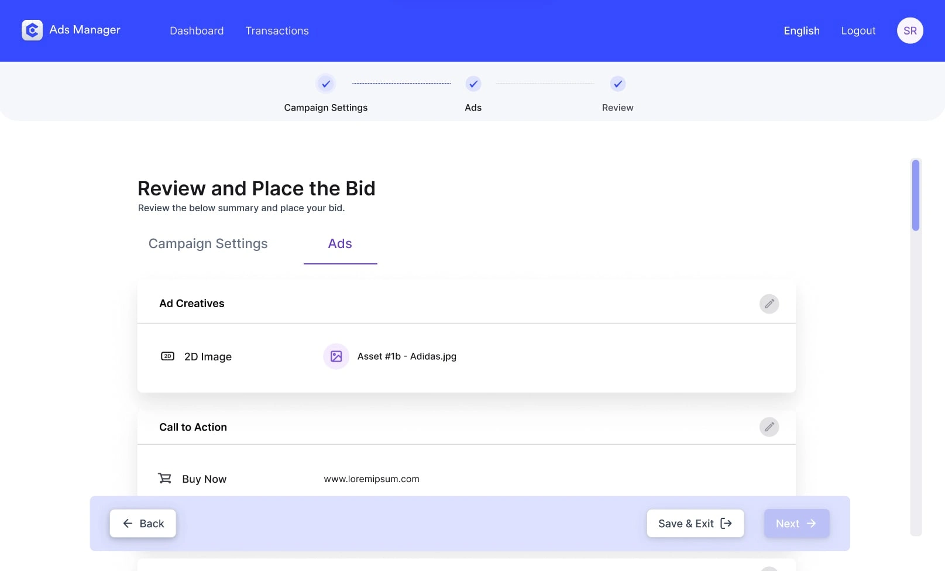This screenshot has height=571, width=945.
Task: Go to Campaign Settings step checkmark
Action: (x=326, y=84)
